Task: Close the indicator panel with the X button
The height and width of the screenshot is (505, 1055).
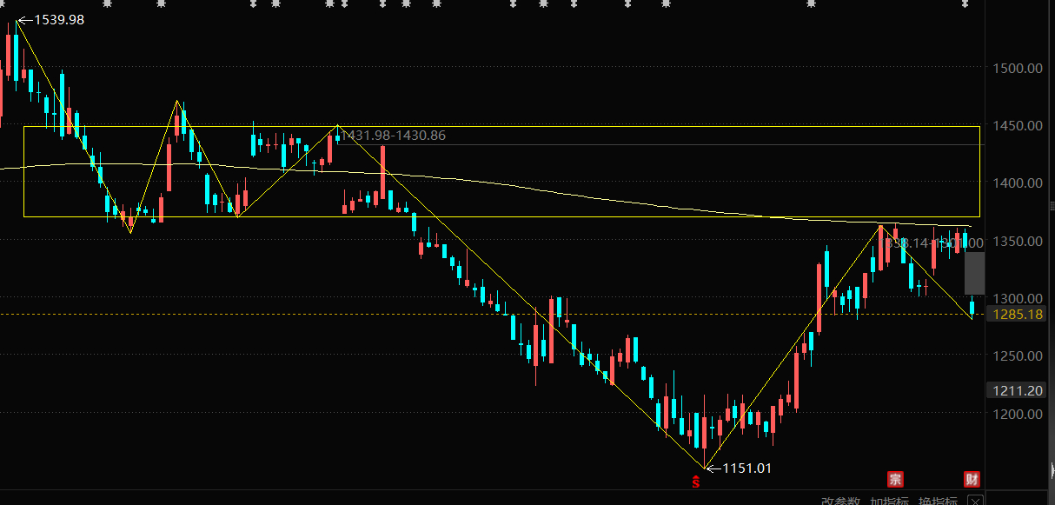Action: point(976,501)
